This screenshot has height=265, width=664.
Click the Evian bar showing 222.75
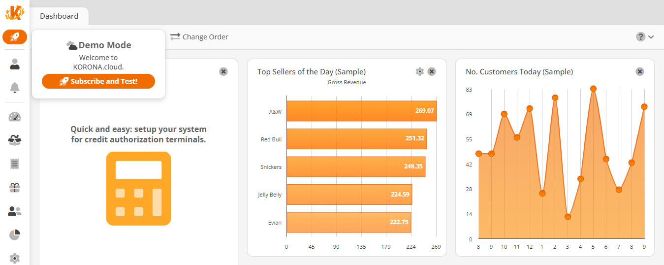coord(349,222)
